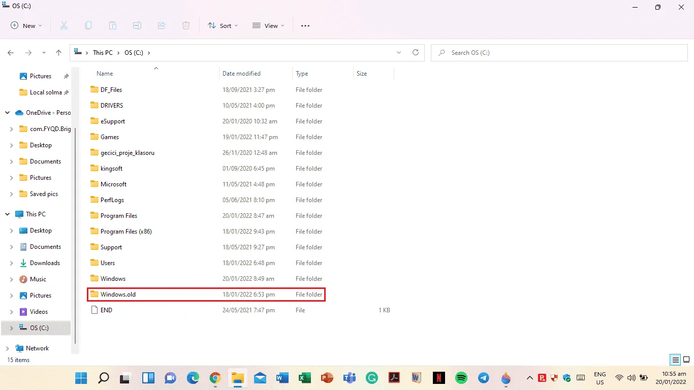
Task: Switch to large thumbnails view toggle
Action: [x=686, y=360]
